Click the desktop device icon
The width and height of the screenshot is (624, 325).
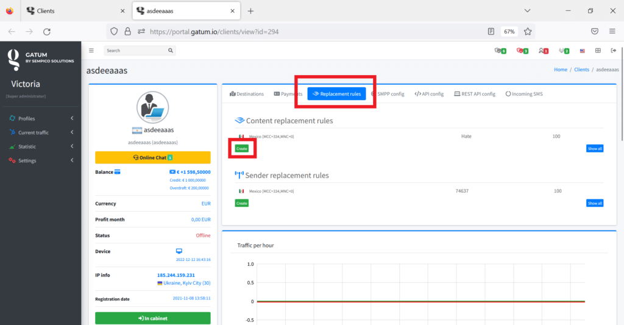[x=179, y=251]
